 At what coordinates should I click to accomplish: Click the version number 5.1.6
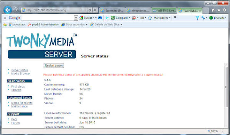[x=47, y=80]
